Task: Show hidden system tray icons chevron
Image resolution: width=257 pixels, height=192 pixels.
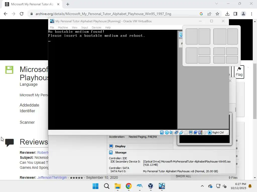Action: (x=202, y=186)
